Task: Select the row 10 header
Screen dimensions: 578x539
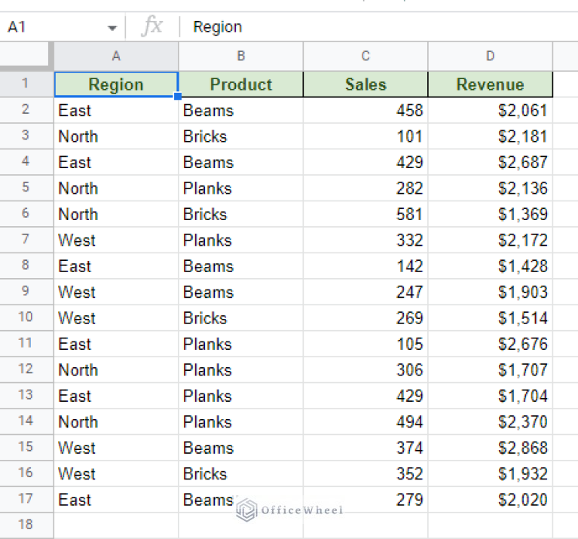Action: pyautogui.click(x=26, y=317)
